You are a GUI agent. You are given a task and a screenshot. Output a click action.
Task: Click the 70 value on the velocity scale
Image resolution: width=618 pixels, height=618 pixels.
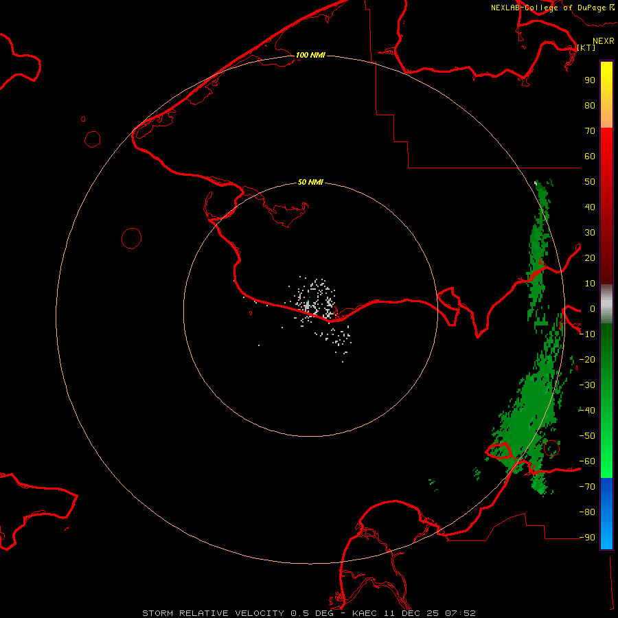pos(590,131)
